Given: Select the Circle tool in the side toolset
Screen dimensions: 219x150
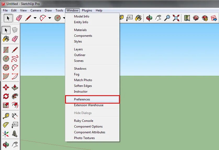Looking at the screenshot, I should click(6, 59).
